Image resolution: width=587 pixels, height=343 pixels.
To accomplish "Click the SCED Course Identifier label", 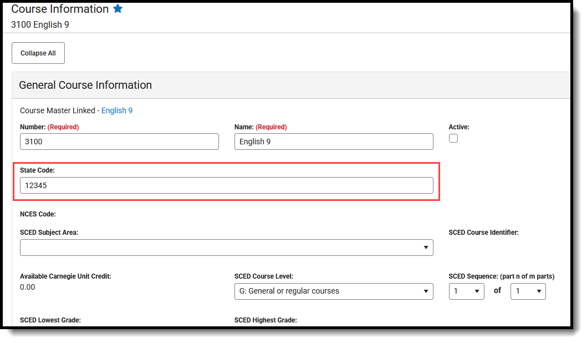I will pos(483,233).
